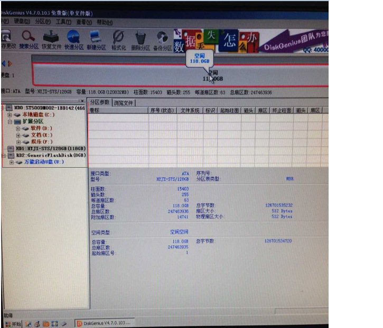The image size is (383, 328).
Task: Click the Recover Files (恢复文件) toolbar icon
Action: (51, 40)
